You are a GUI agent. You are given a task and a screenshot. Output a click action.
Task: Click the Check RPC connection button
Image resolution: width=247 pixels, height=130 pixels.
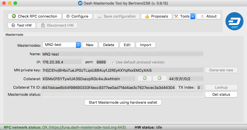pos(34,16)
